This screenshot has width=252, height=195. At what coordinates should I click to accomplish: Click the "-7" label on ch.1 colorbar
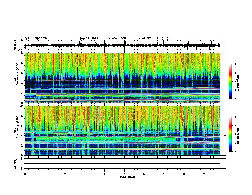click(x=235, y=99)
